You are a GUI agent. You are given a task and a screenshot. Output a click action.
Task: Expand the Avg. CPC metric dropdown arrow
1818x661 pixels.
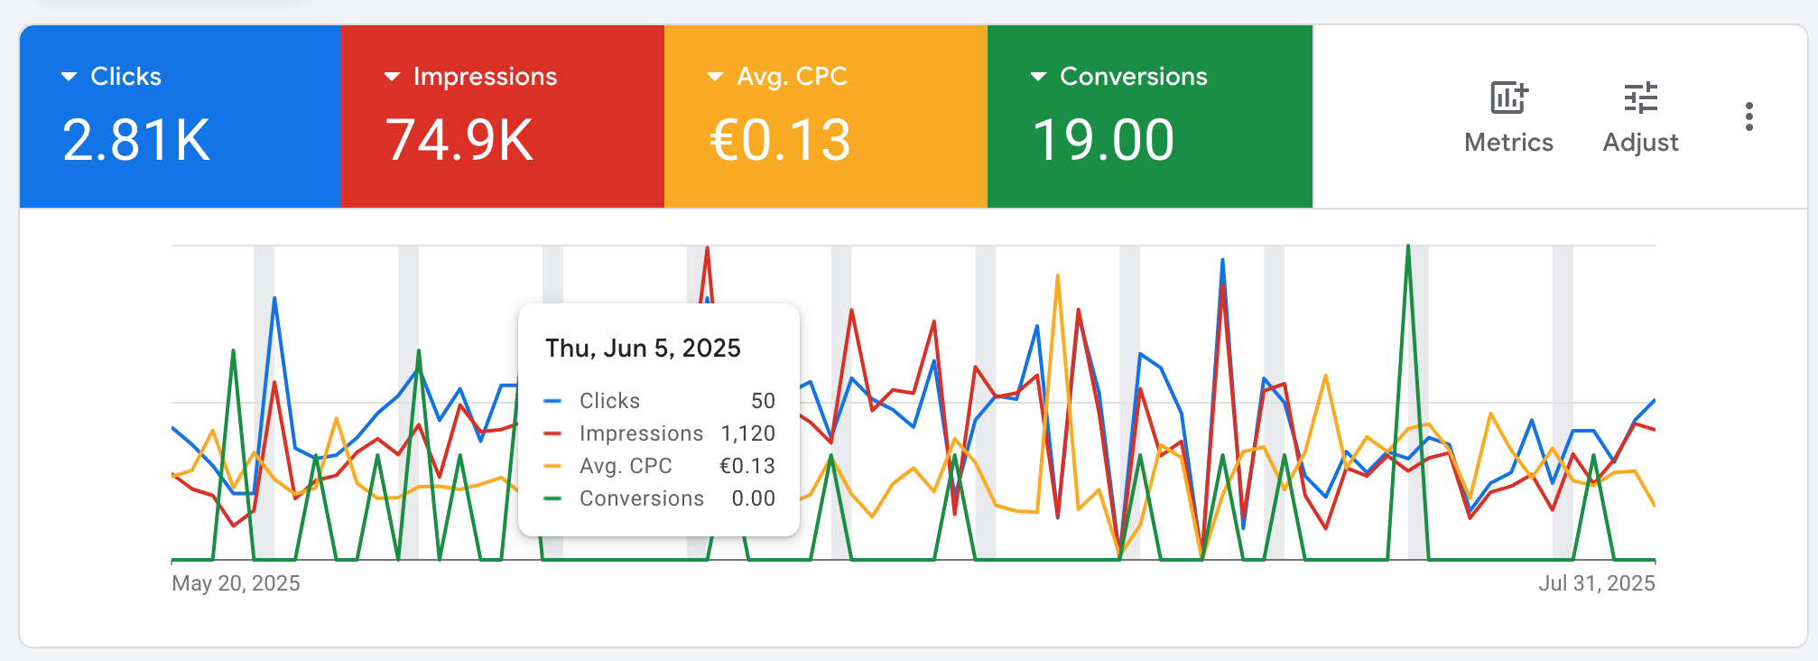point(715,77)
